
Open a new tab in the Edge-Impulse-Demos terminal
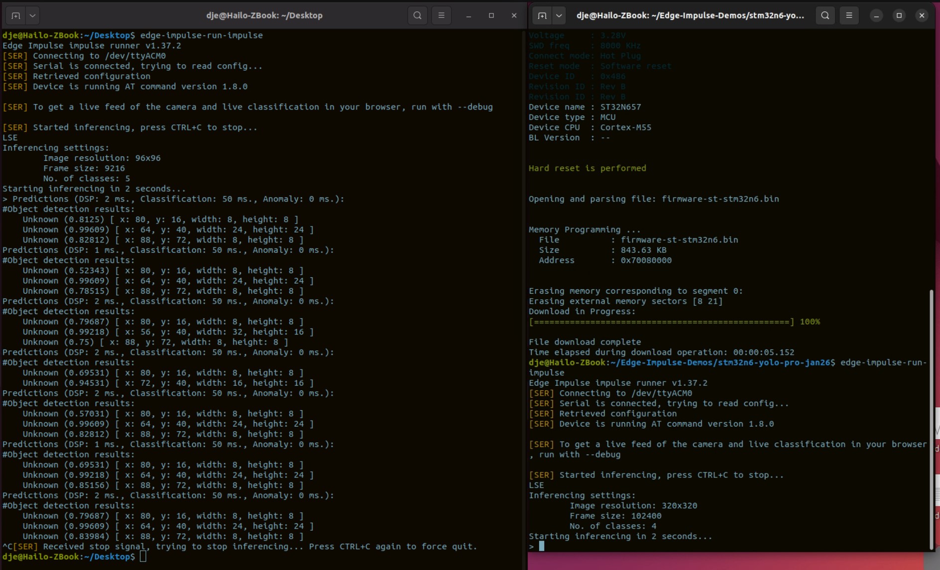point(542,15)
